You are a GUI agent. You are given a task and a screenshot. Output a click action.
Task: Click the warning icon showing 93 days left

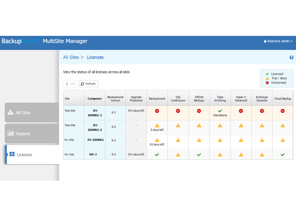(157, 140)
